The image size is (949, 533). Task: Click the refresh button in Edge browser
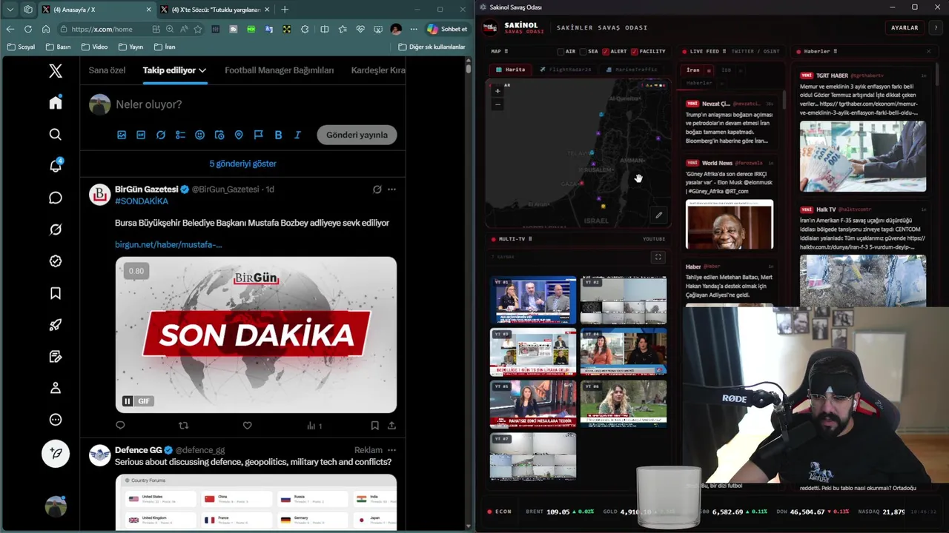(28, 29)
